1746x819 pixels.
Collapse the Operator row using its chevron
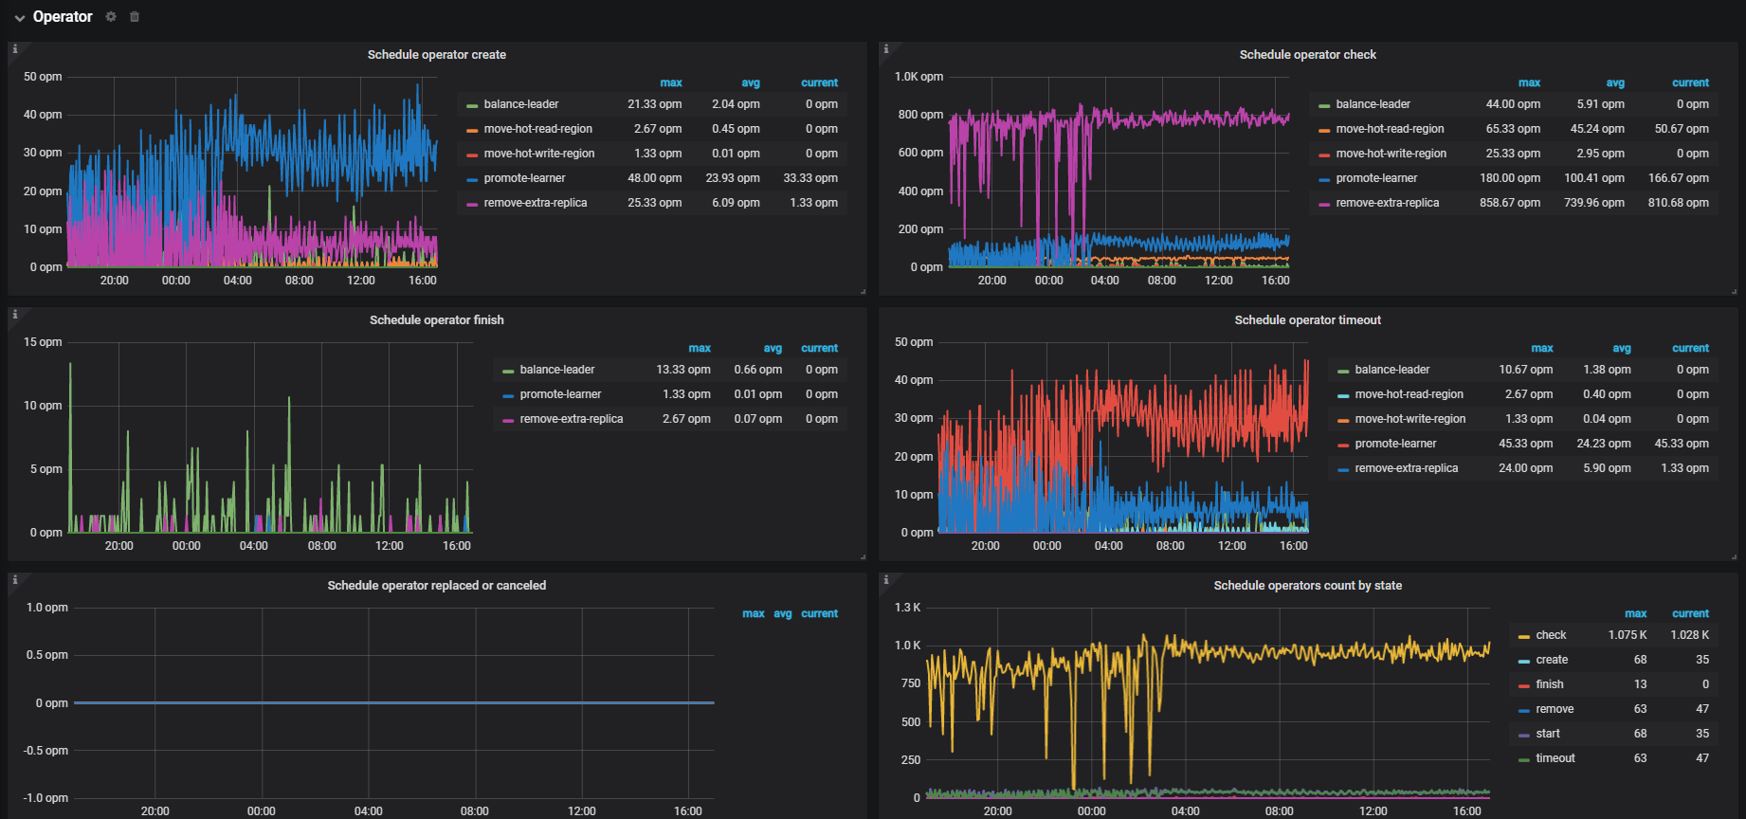click(x=19, y=18)
